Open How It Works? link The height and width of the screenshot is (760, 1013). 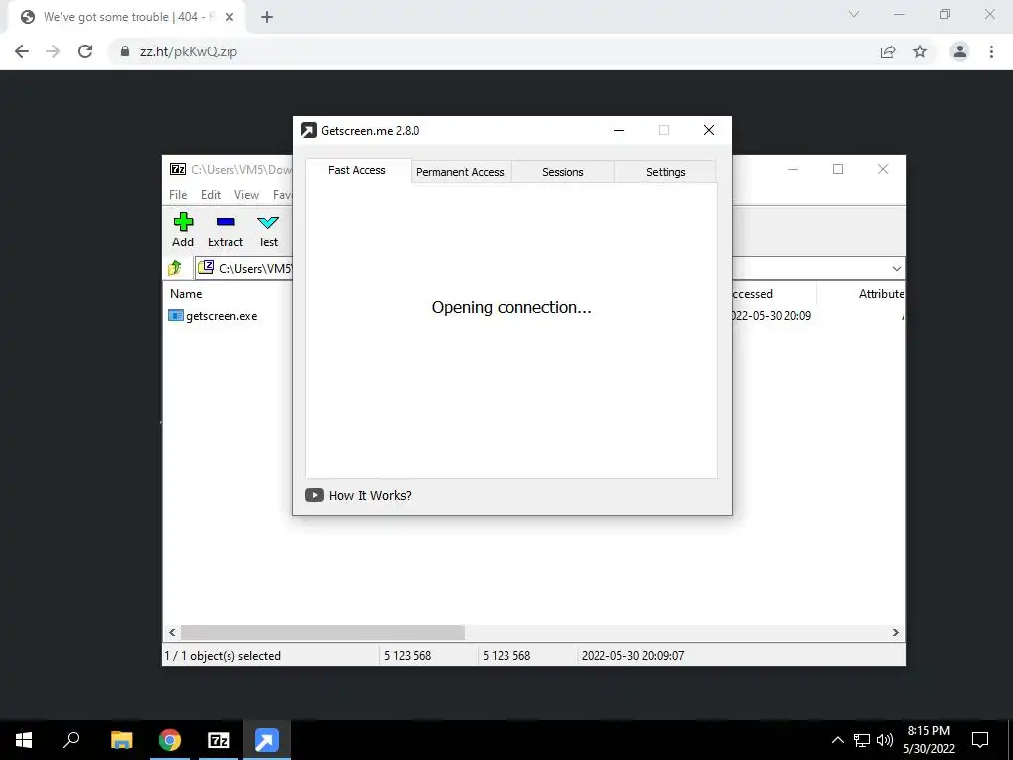(370, 495)
